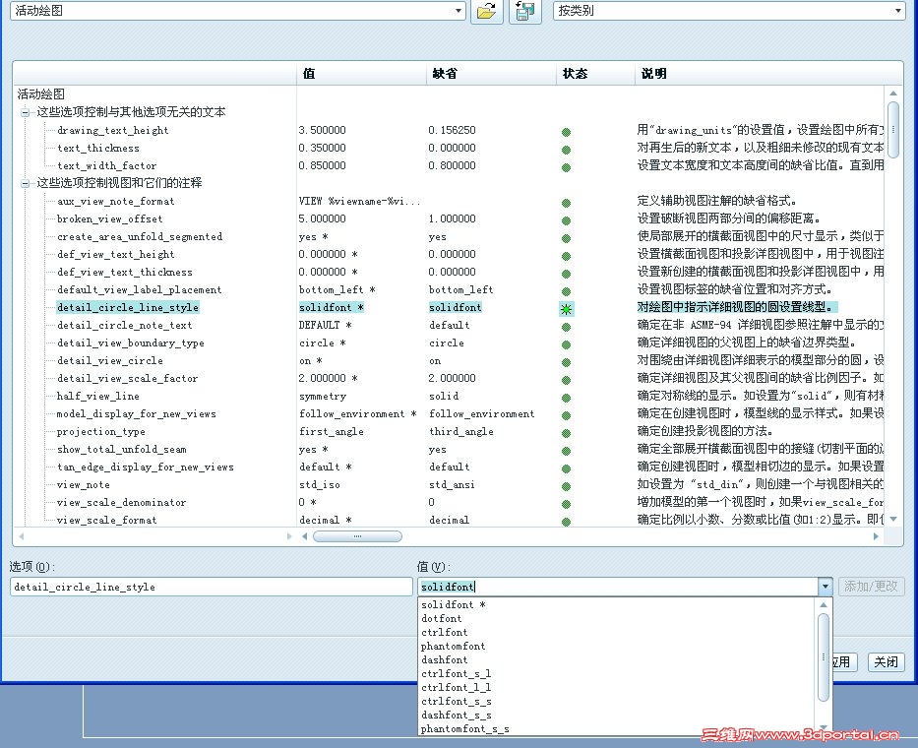Click the first_angle value cell
Screen dimensions: 918x748
[331, 432]
